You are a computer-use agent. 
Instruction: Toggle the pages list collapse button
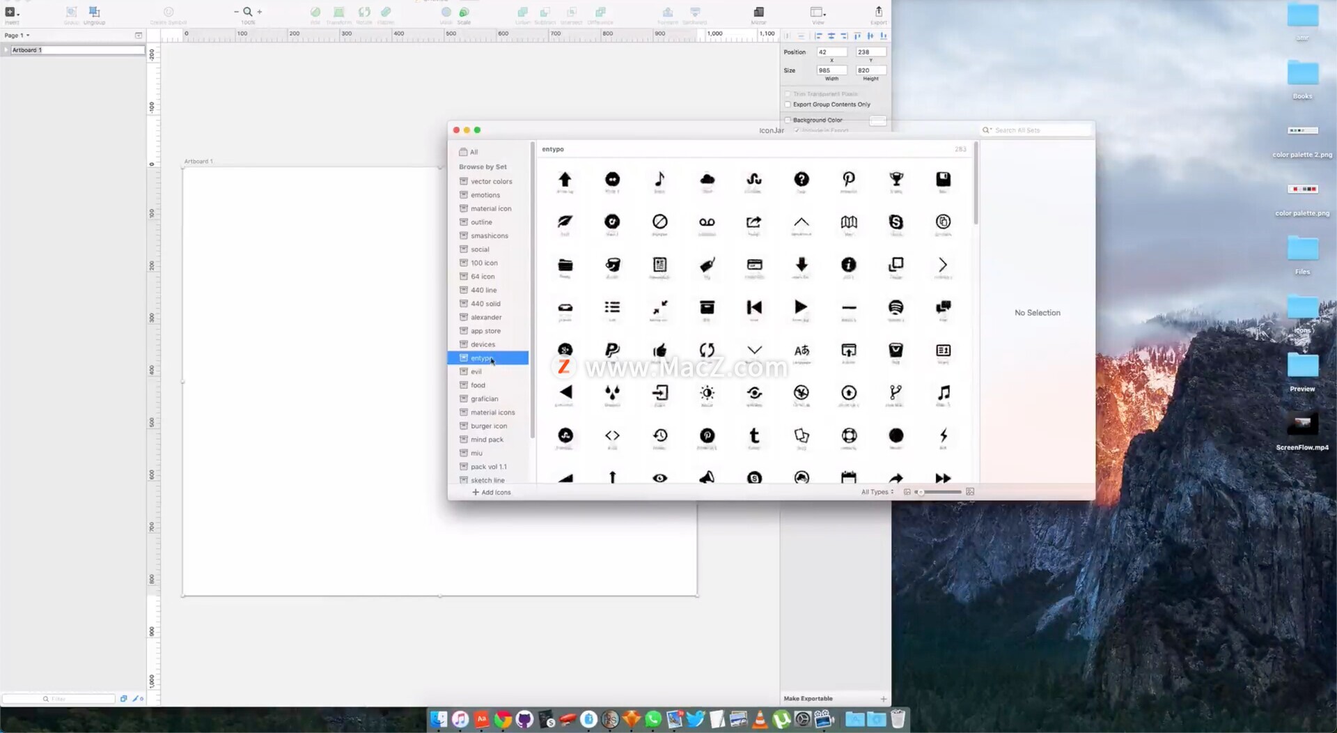pyautogui.click(x=138, y=35)
